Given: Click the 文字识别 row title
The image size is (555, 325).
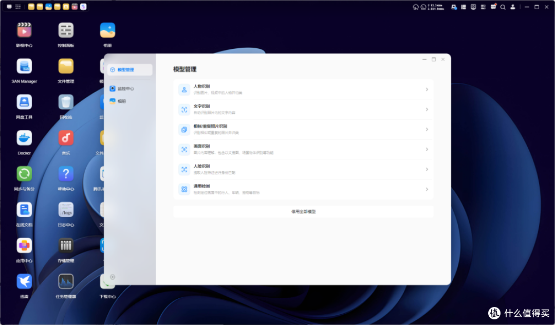Looking at the screenshot, I should (201, 106).
